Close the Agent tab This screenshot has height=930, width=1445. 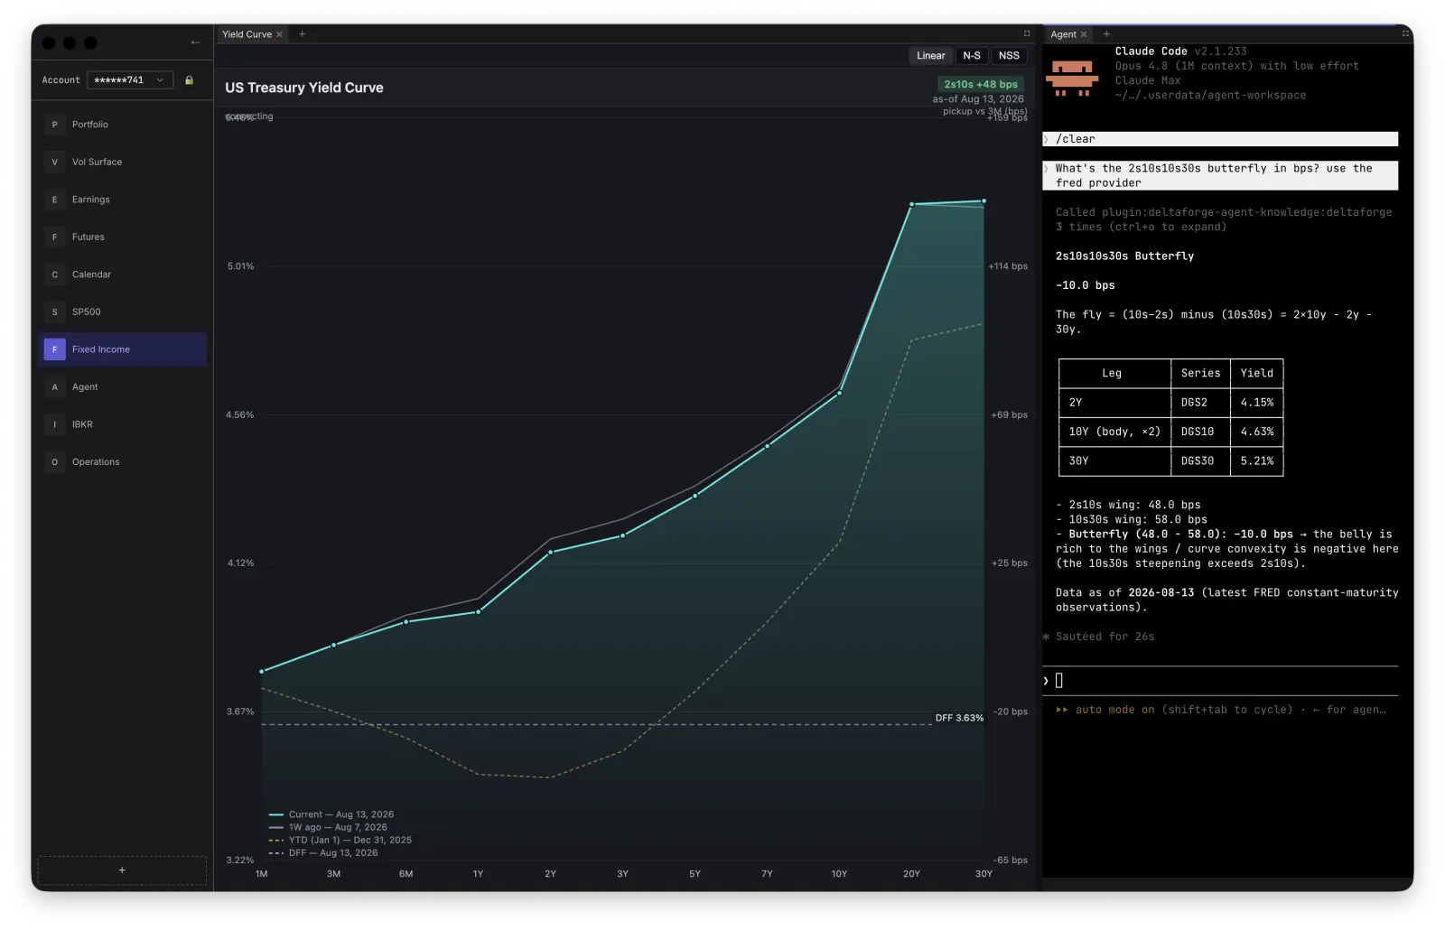pos(1083,34)
